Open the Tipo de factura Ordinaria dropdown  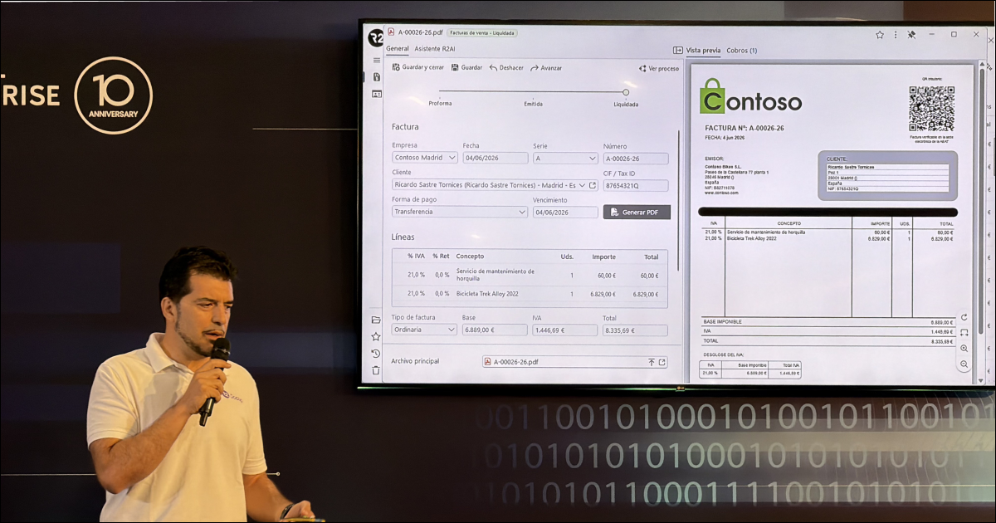click(424, 330)
